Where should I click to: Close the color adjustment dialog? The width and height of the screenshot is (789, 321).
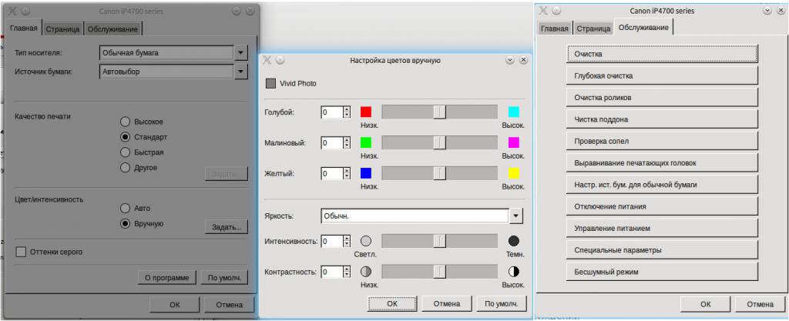pyautogui.click(x=523, y=60)
